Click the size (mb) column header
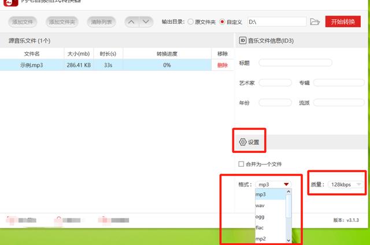 click(79, 54)
